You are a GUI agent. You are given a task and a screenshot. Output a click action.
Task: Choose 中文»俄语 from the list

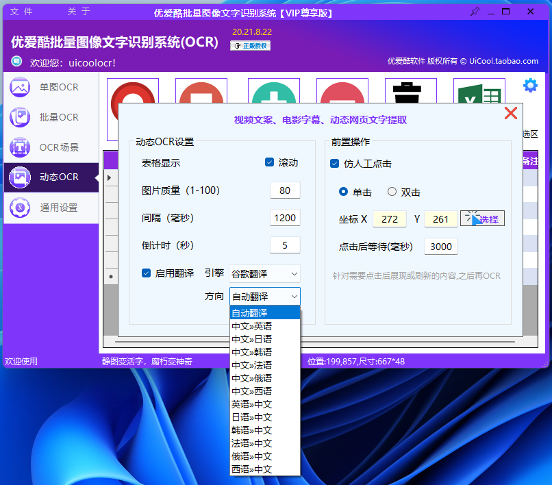[x=265, y=378]
